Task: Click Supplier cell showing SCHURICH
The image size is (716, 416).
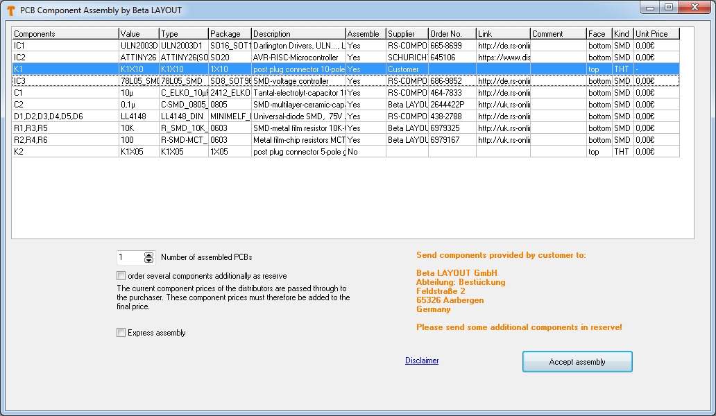Action: (x=407, y=58)
